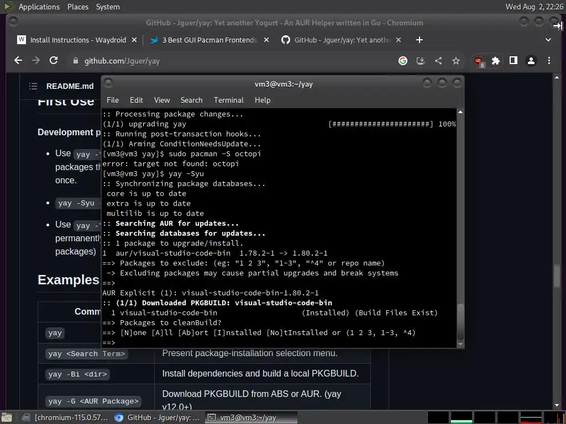Image resolution: width=566 pixels, height=424 pixels.
Task: Click the clock Wed Aug 2, 22:26
Action: click(534, 7)
